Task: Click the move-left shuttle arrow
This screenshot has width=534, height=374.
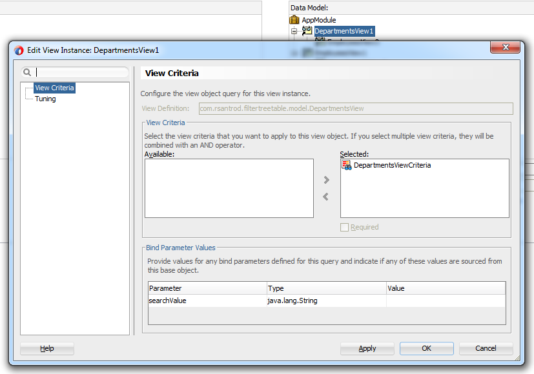Action: coord(326,197)
